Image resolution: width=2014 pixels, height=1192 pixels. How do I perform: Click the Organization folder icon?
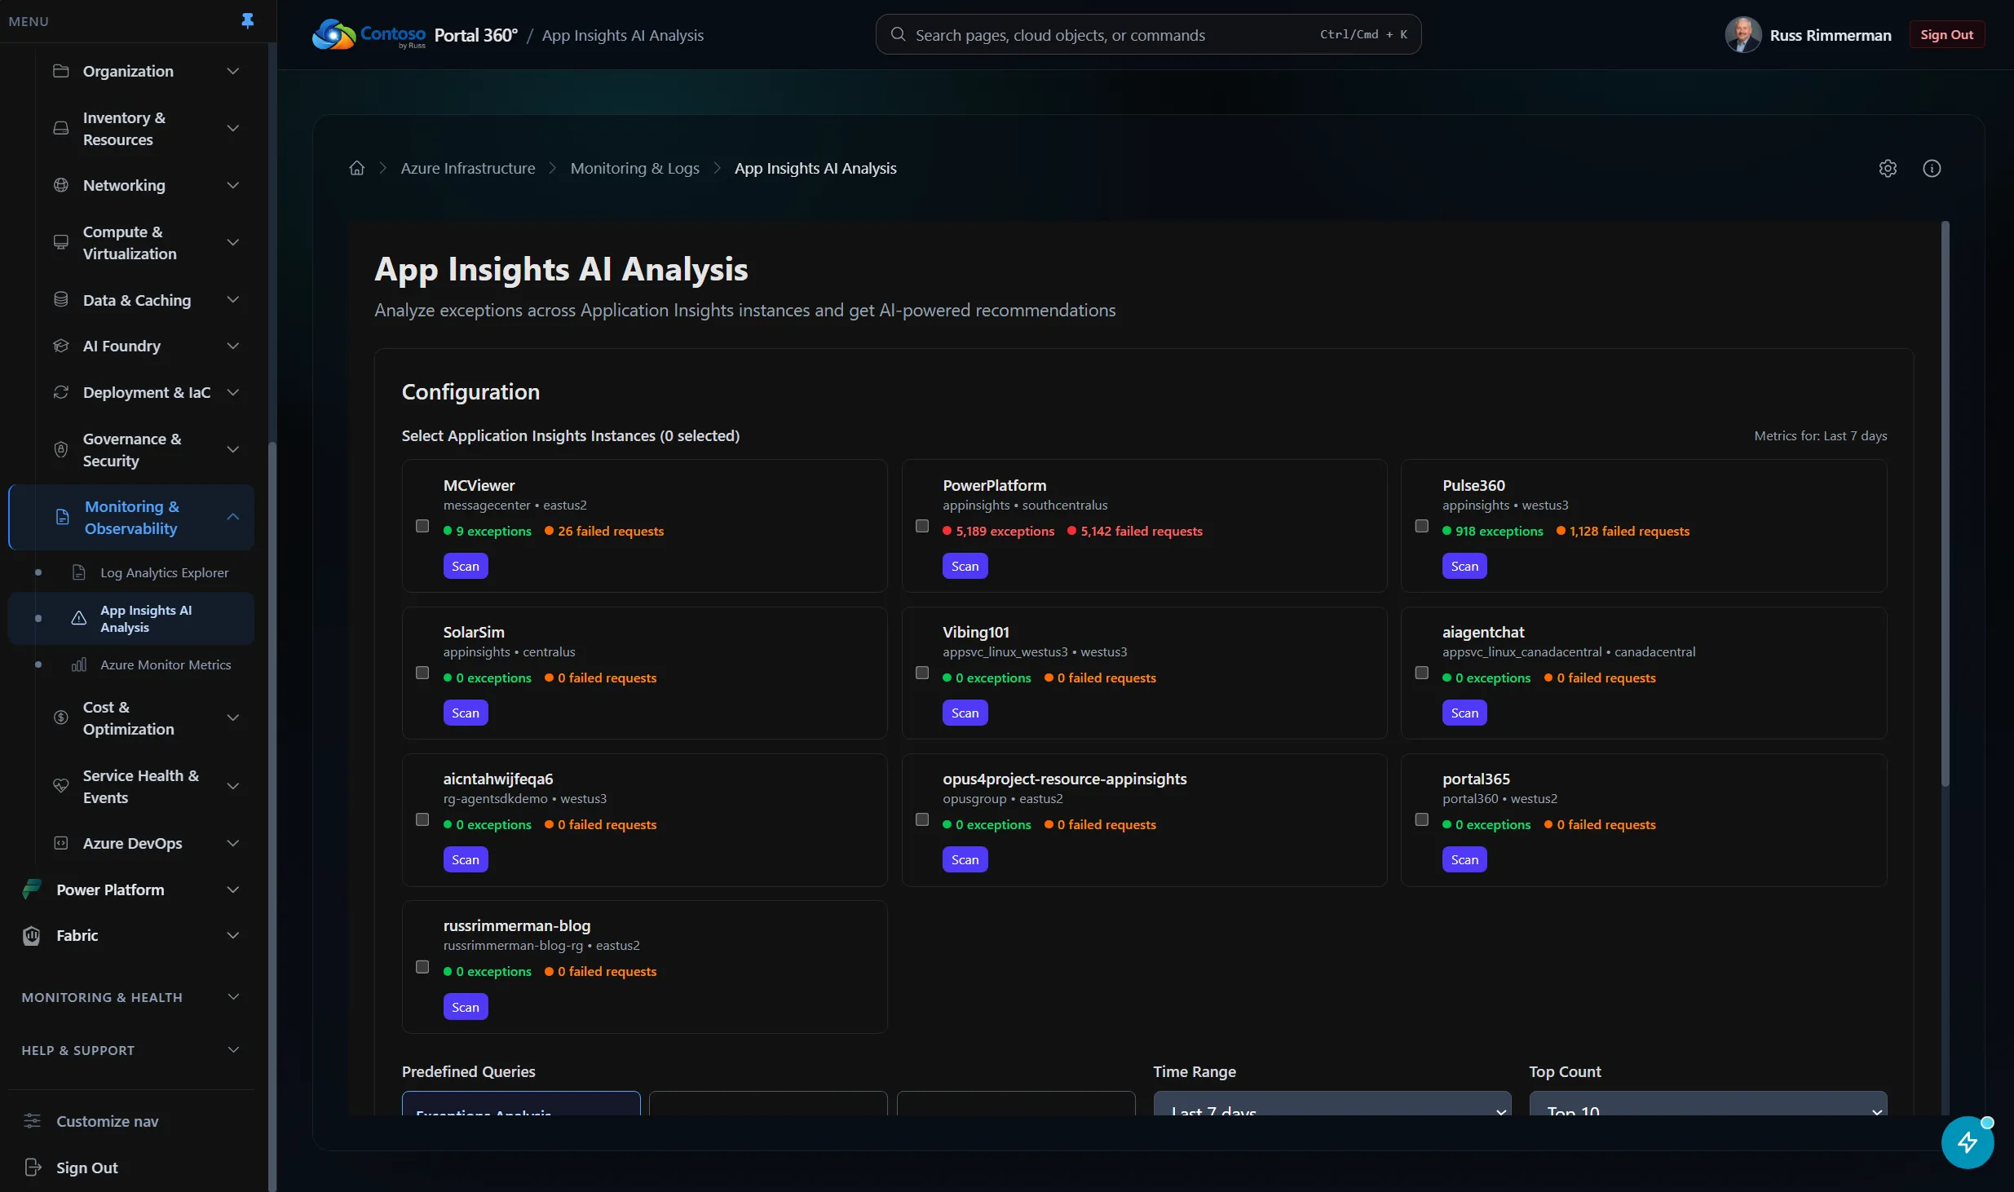point(60,71)
